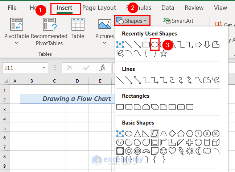The width and height of the screenshot is (235, 172).
Task: Open the File tab
Action: (x=12, y=8)
